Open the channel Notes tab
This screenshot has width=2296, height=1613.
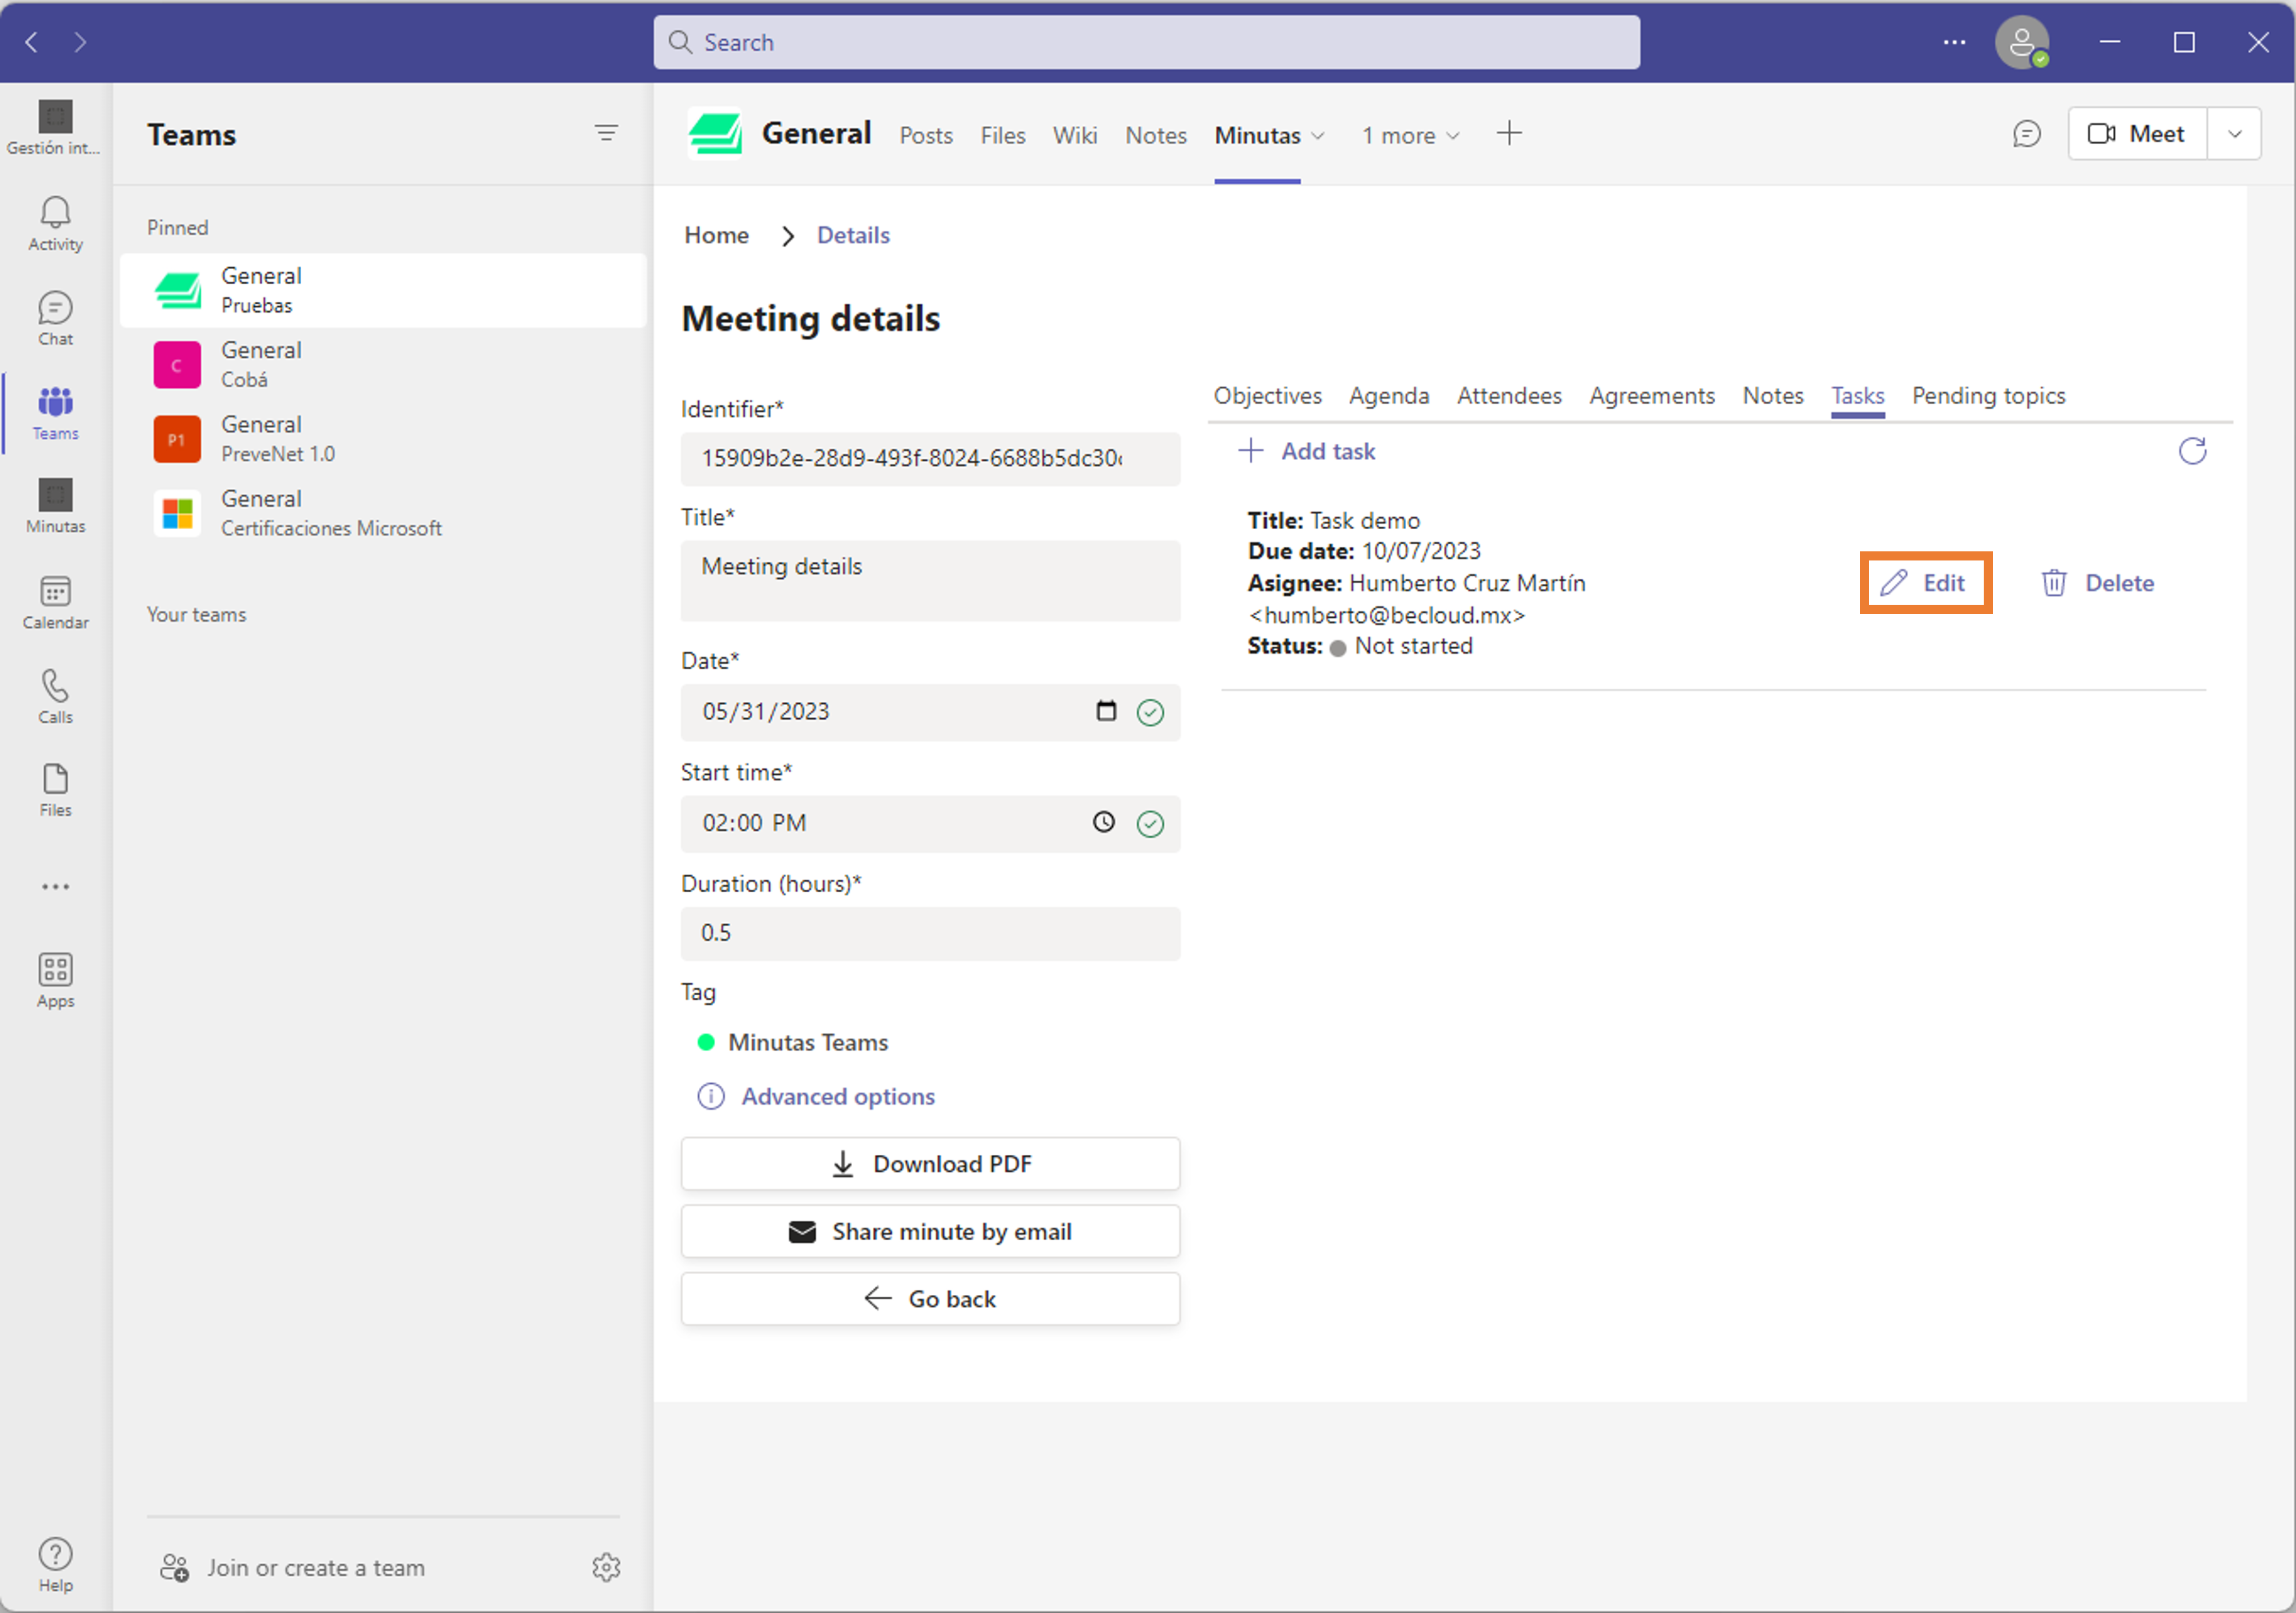coord(1155,136)
